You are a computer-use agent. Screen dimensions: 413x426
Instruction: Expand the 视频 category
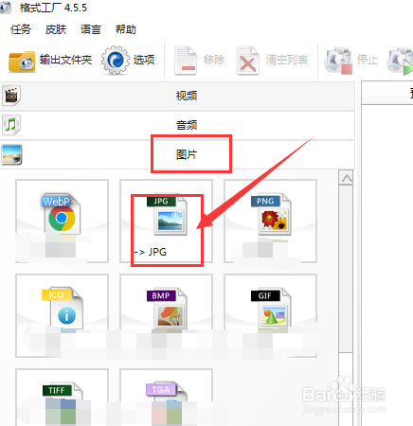(x=177, y=96)
